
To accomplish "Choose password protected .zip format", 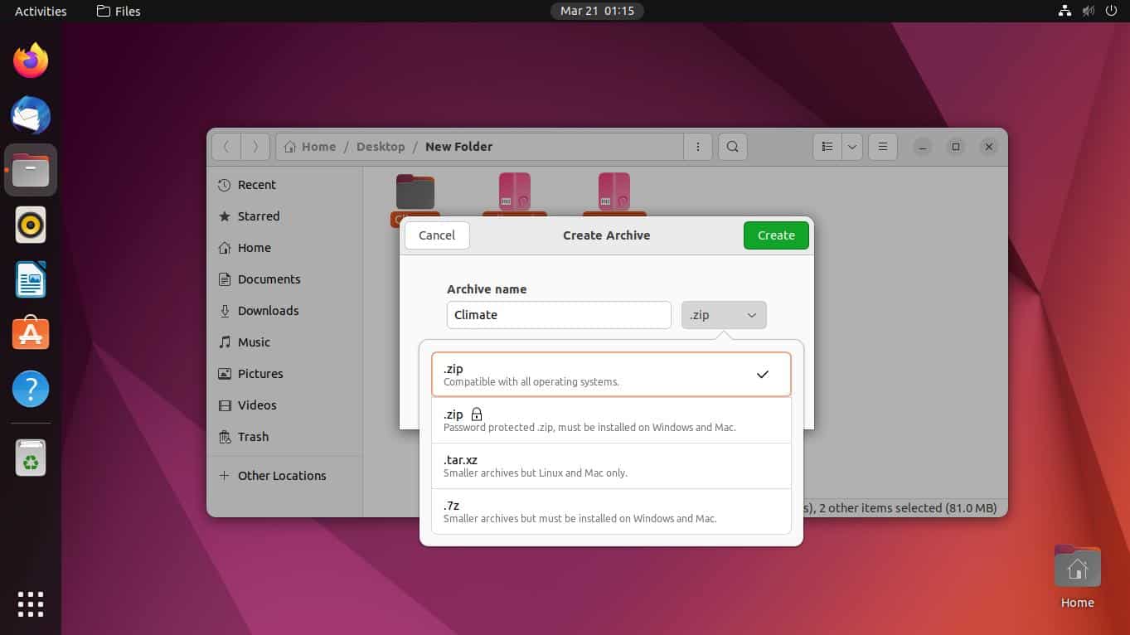I will 611,420.
